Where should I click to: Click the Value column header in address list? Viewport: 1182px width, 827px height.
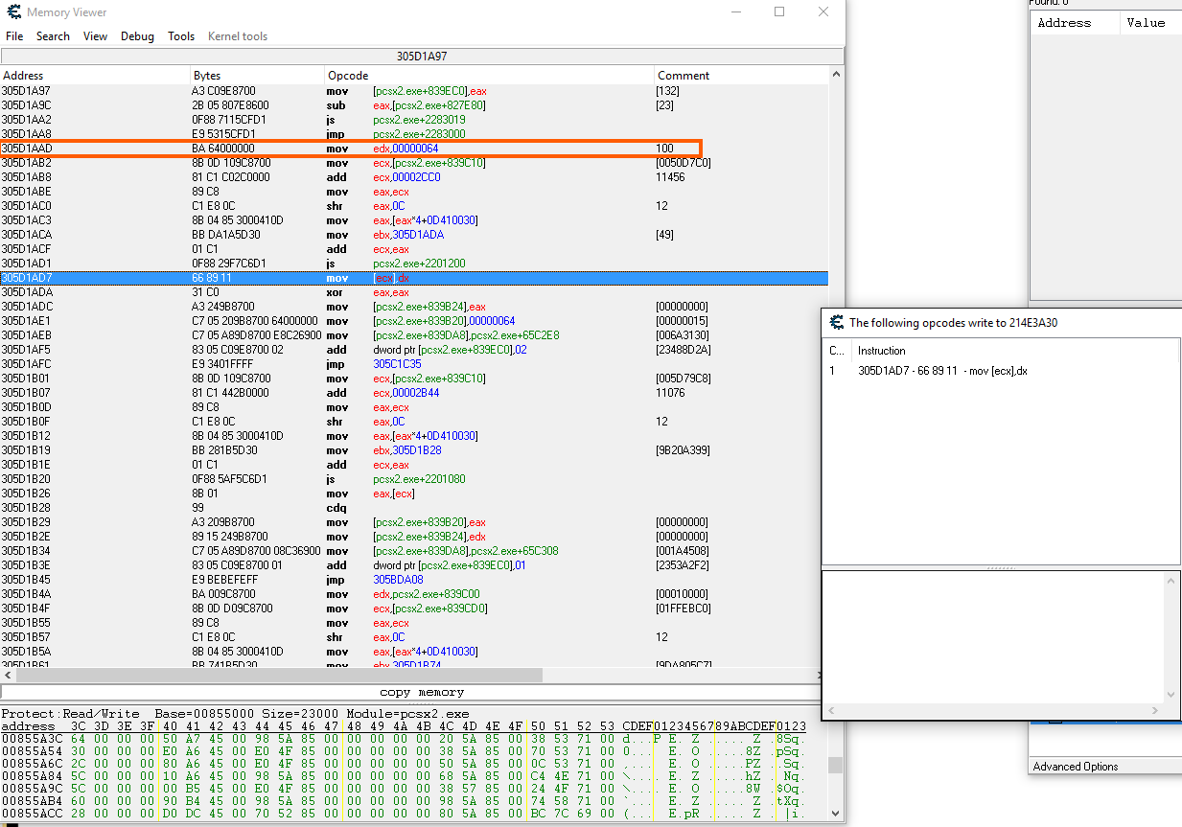(1146, 23)
